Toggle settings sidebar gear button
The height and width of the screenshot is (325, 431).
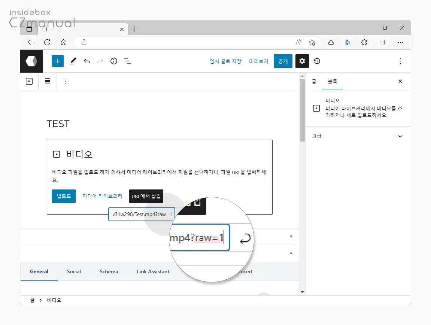pos(302,61)
